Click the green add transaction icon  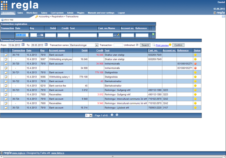pyautogui.click(x=153, y=34)
